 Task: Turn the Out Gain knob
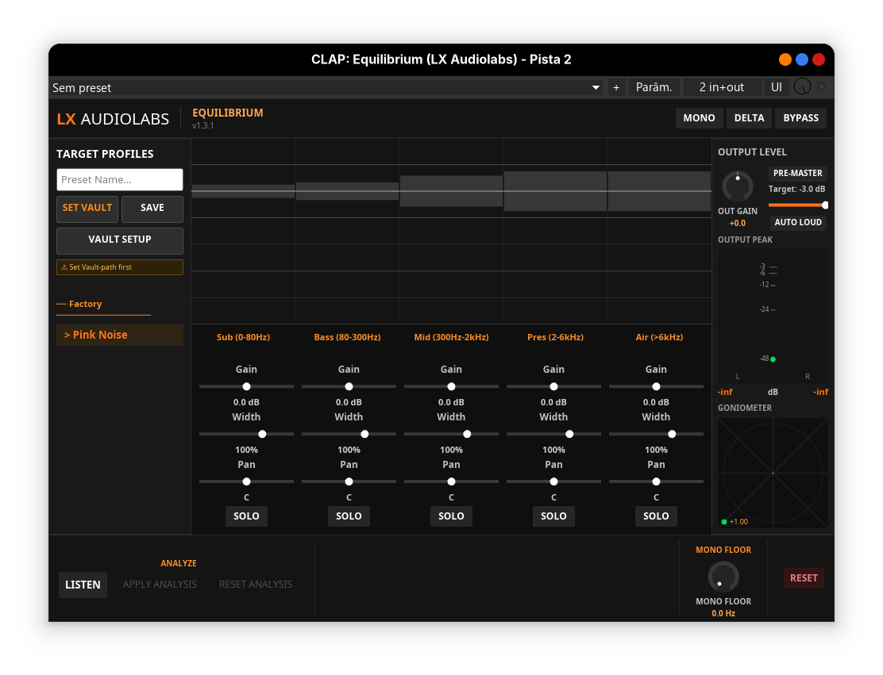tap(737, 186)
